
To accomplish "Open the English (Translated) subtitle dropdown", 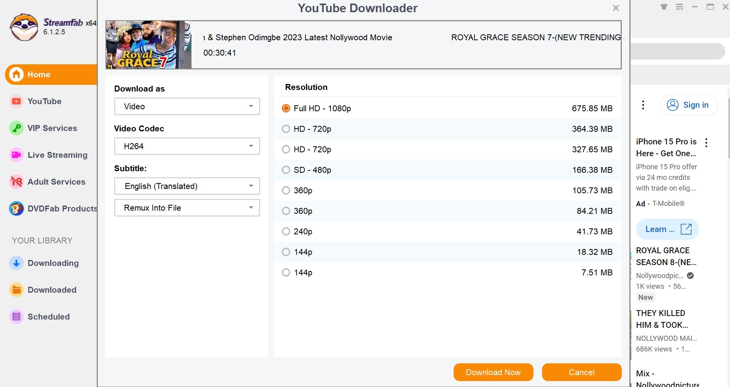I will tap(187, 186).
